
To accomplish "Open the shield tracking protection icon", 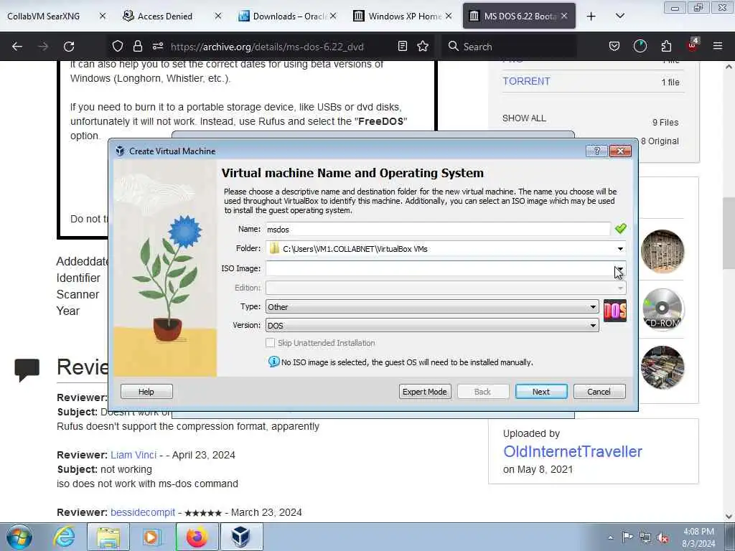I will [x=118, y=46].
